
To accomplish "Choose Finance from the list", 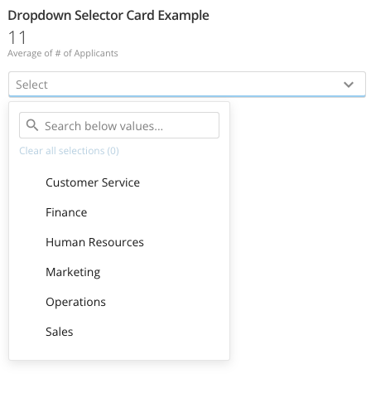I will pyautogui.click(x=66, y=212).
